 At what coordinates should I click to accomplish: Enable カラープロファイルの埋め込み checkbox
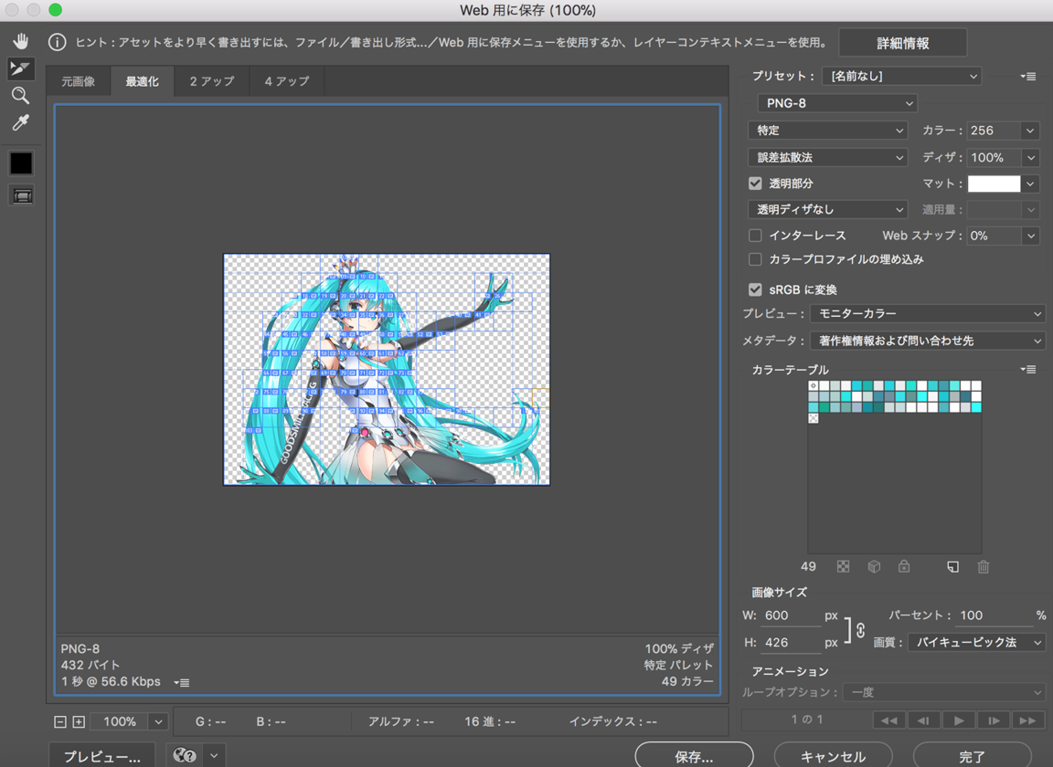756,259
